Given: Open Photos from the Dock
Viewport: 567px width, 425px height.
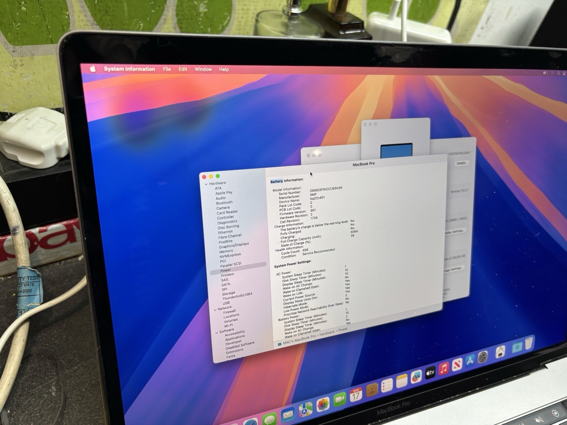Looking at the screenshot, I should coord(322,404).
